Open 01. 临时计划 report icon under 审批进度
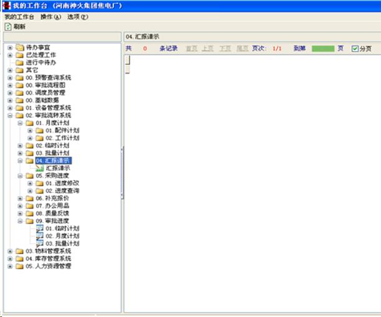381x317 pixels. [x=40, y=229]
